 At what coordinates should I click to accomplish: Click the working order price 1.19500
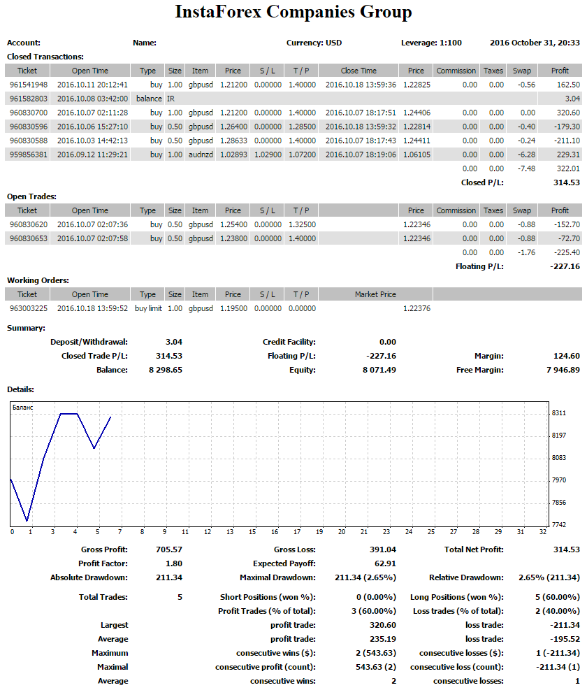coord(233,308)
